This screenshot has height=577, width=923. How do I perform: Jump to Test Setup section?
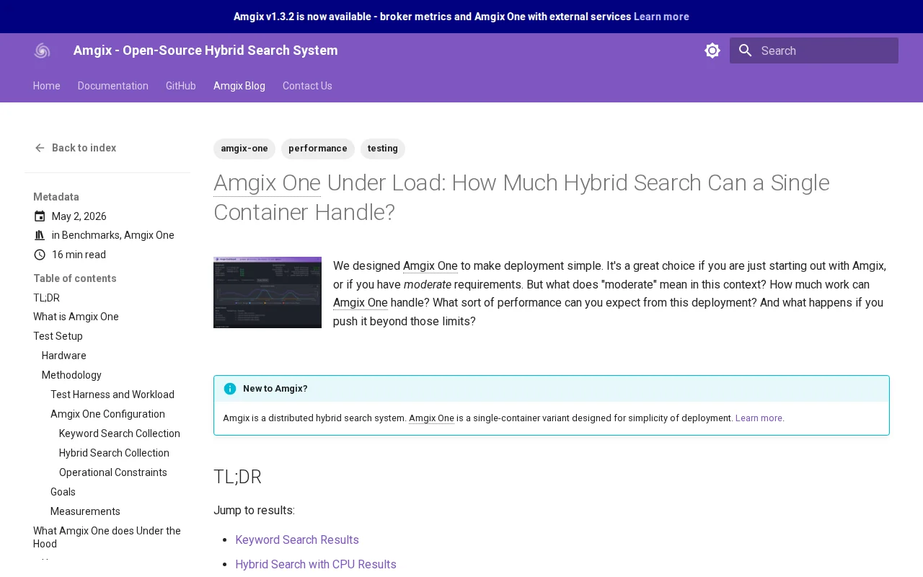(58, 336)
